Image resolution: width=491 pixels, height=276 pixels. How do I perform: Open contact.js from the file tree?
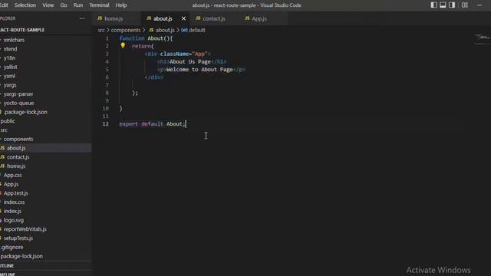pyautogui.click(x=18, y=157)
